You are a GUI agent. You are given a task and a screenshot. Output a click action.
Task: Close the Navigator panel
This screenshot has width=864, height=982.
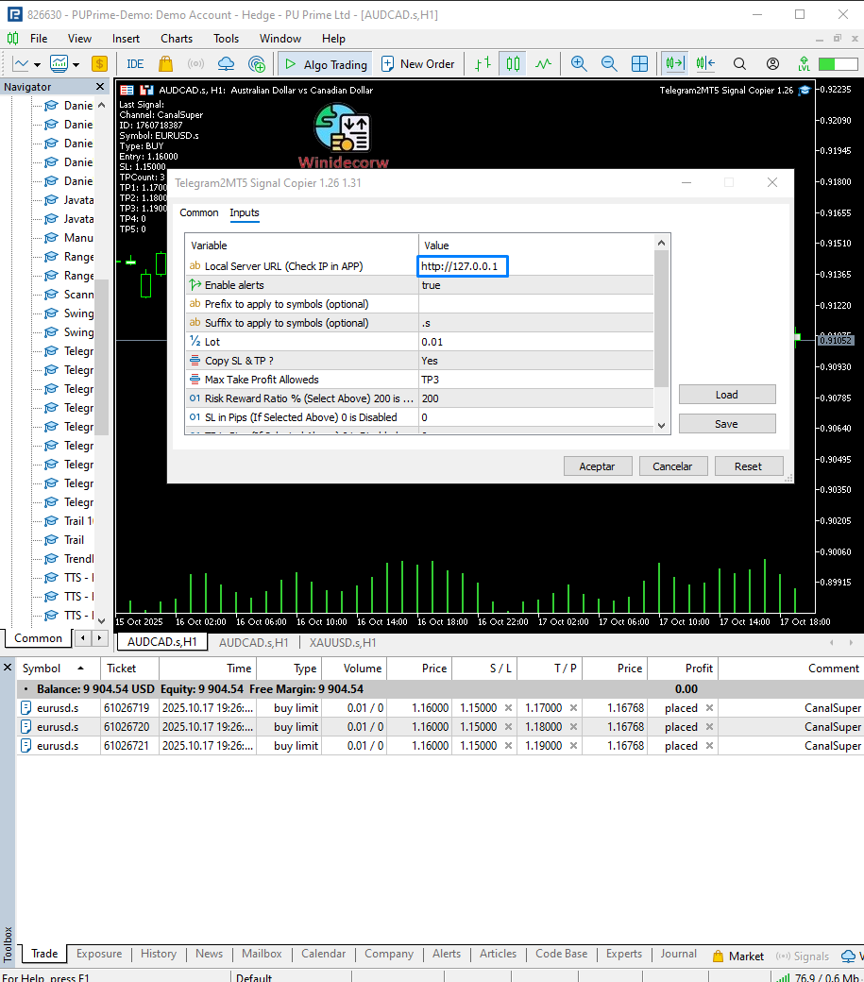[x=100, y=87]
